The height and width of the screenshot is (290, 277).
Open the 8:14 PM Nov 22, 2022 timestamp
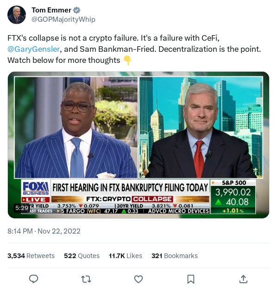(x=44, y=231)
